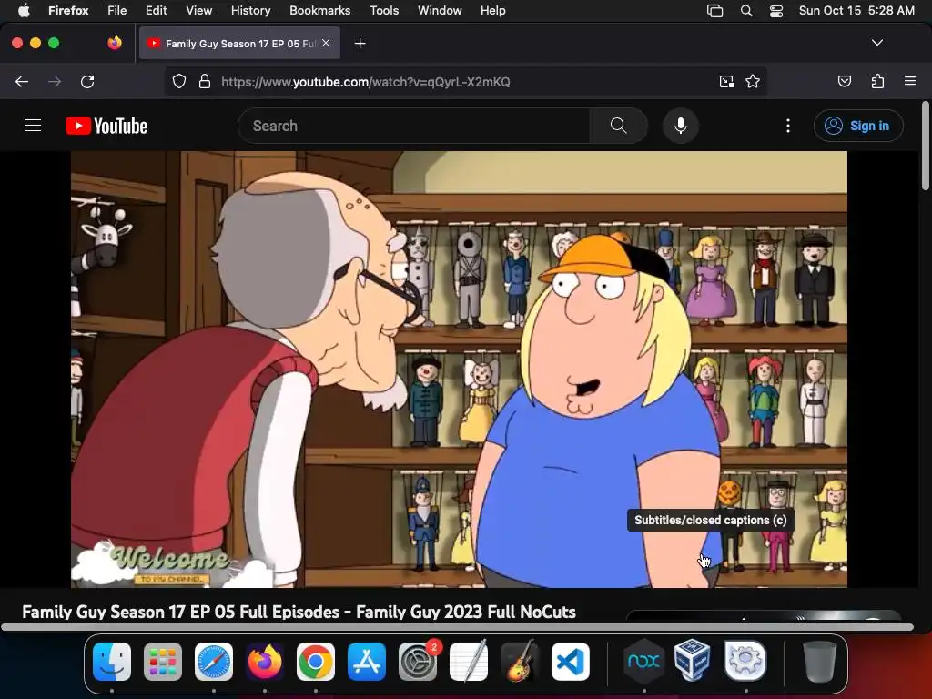Open YouTube settings three-dot menu
This screenshot has height=699, width=932.
787,126
